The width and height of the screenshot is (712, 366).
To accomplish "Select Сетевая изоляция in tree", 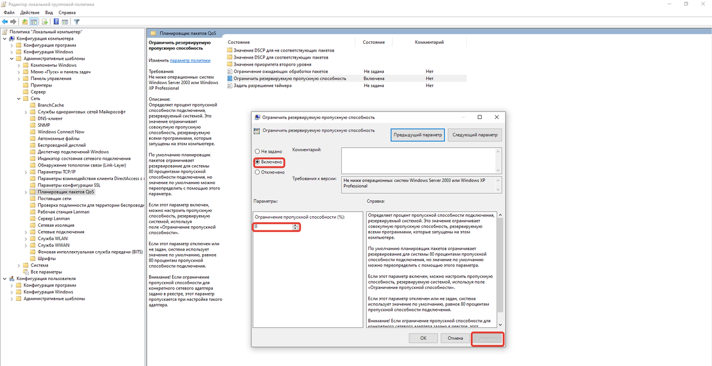I will click(57, 225).
